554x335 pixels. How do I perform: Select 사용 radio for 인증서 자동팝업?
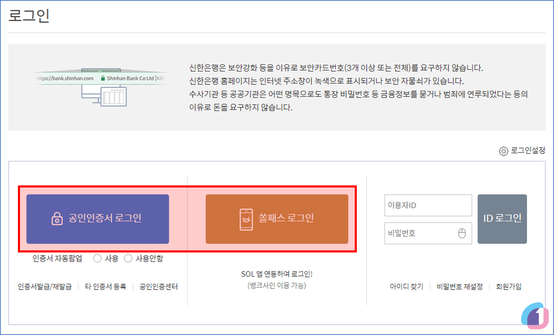pos(98,258)
